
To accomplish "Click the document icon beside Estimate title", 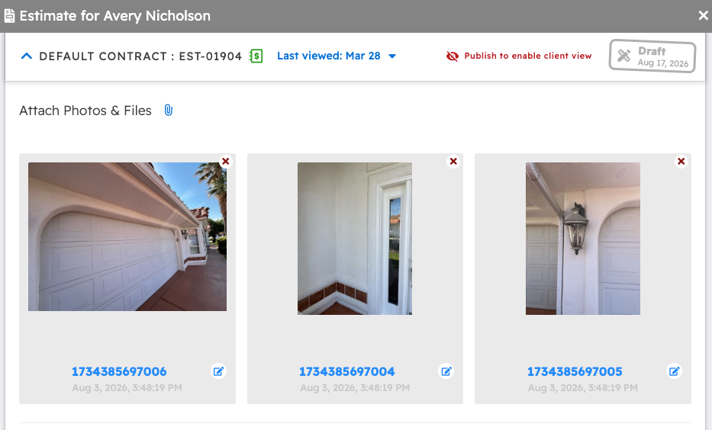I will tap(9, 16).
